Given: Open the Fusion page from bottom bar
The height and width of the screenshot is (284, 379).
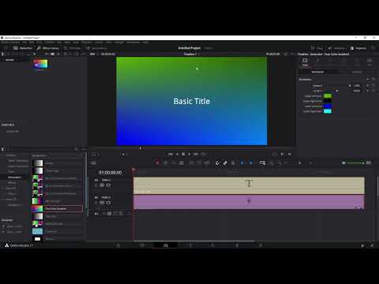Looking at the screenshot, I should pyautogui.click(x=190, y=245).
